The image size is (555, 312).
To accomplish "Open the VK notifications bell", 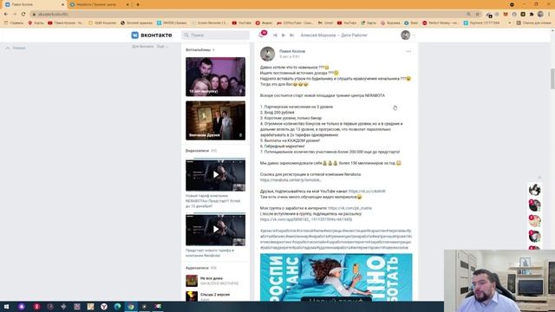I will coord(262,35).
